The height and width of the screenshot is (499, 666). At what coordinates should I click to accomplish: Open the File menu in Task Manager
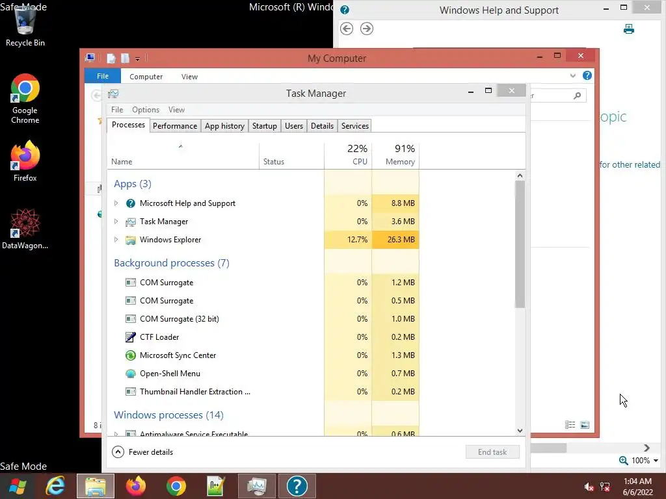(x=117, y=109)
